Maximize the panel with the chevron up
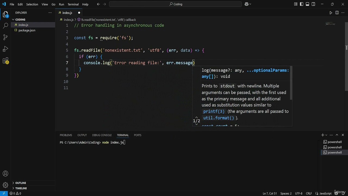This screenshot has width=348, height=196. 337,135
